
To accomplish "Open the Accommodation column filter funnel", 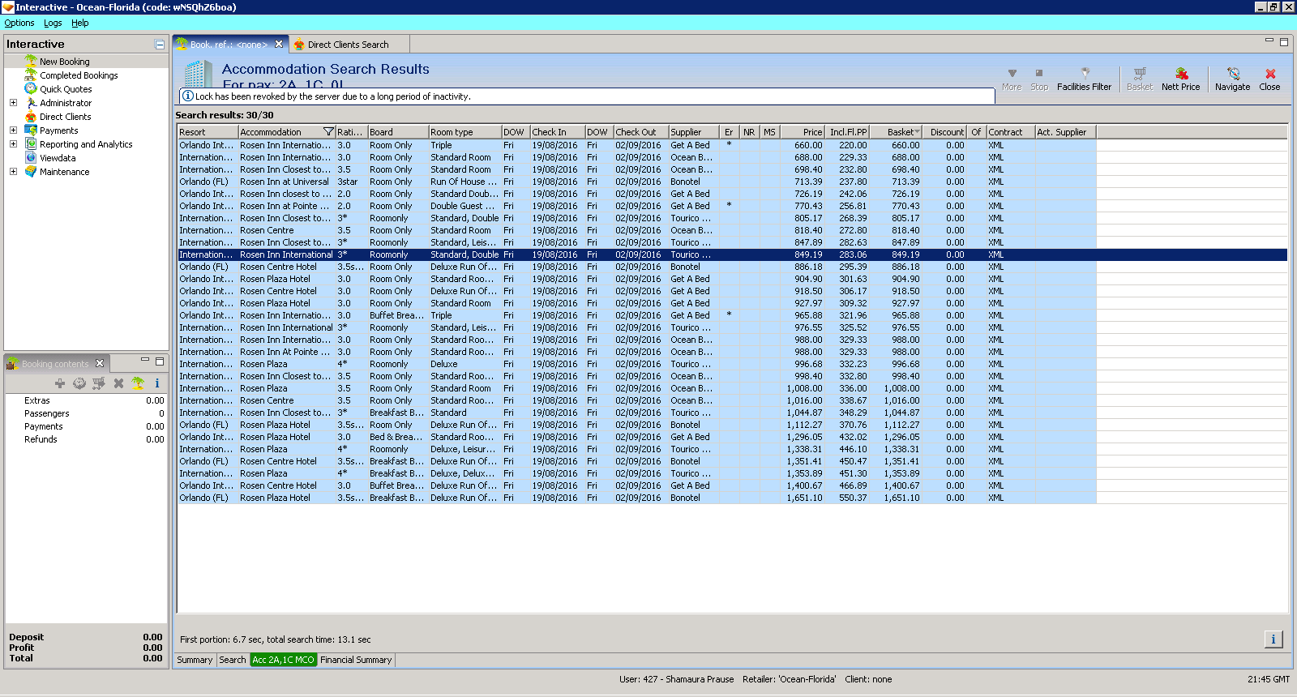I will (x=328, y=132).
